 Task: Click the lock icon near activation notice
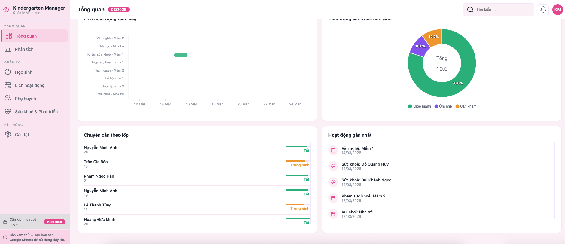coord(5,222)
